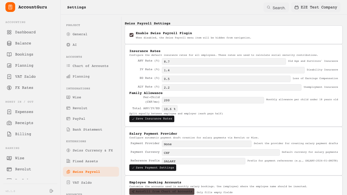
Task: Disable the Enable Swiss Payroll Plugin checkbox
Action: tap(131, 35)
